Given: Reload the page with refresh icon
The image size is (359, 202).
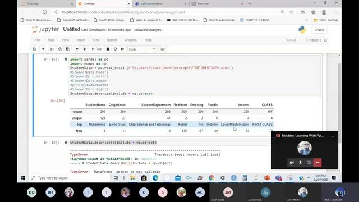Looking at the screenshot, I should (x=45, y=12).
